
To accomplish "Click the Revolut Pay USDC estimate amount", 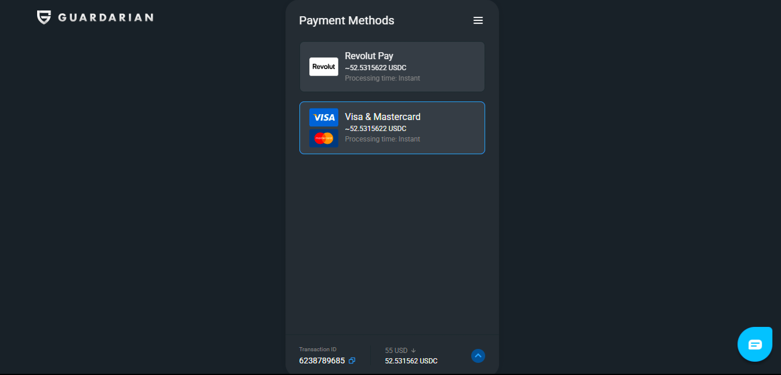I will point(375,68).
